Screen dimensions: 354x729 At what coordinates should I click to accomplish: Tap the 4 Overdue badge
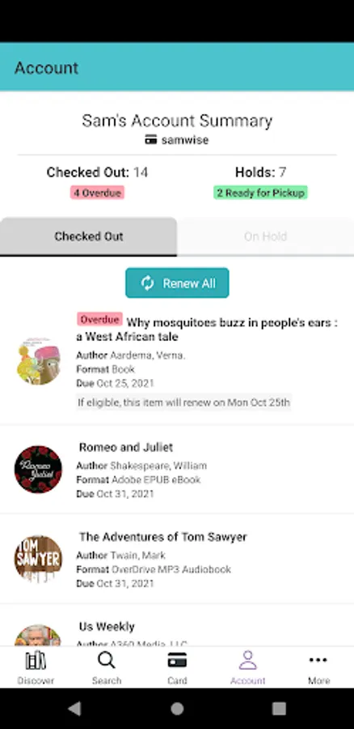click(x=98, y=193)
